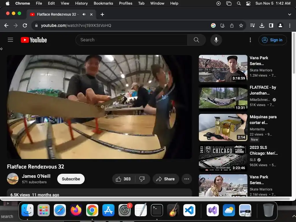Open YouTube settings three-dot menu
296x222 pixels.
click(250, 40)
